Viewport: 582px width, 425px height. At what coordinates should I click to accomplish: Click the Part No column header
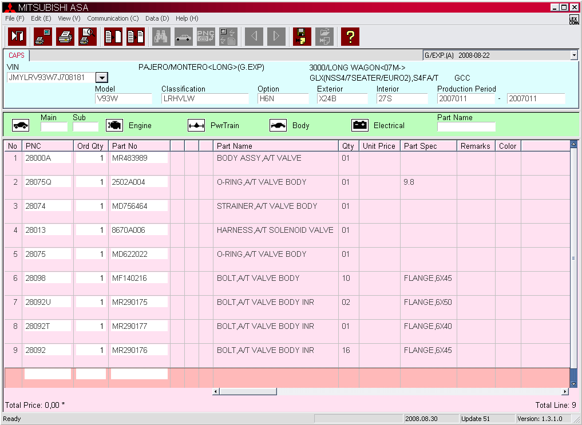click(x=139, y=146)
